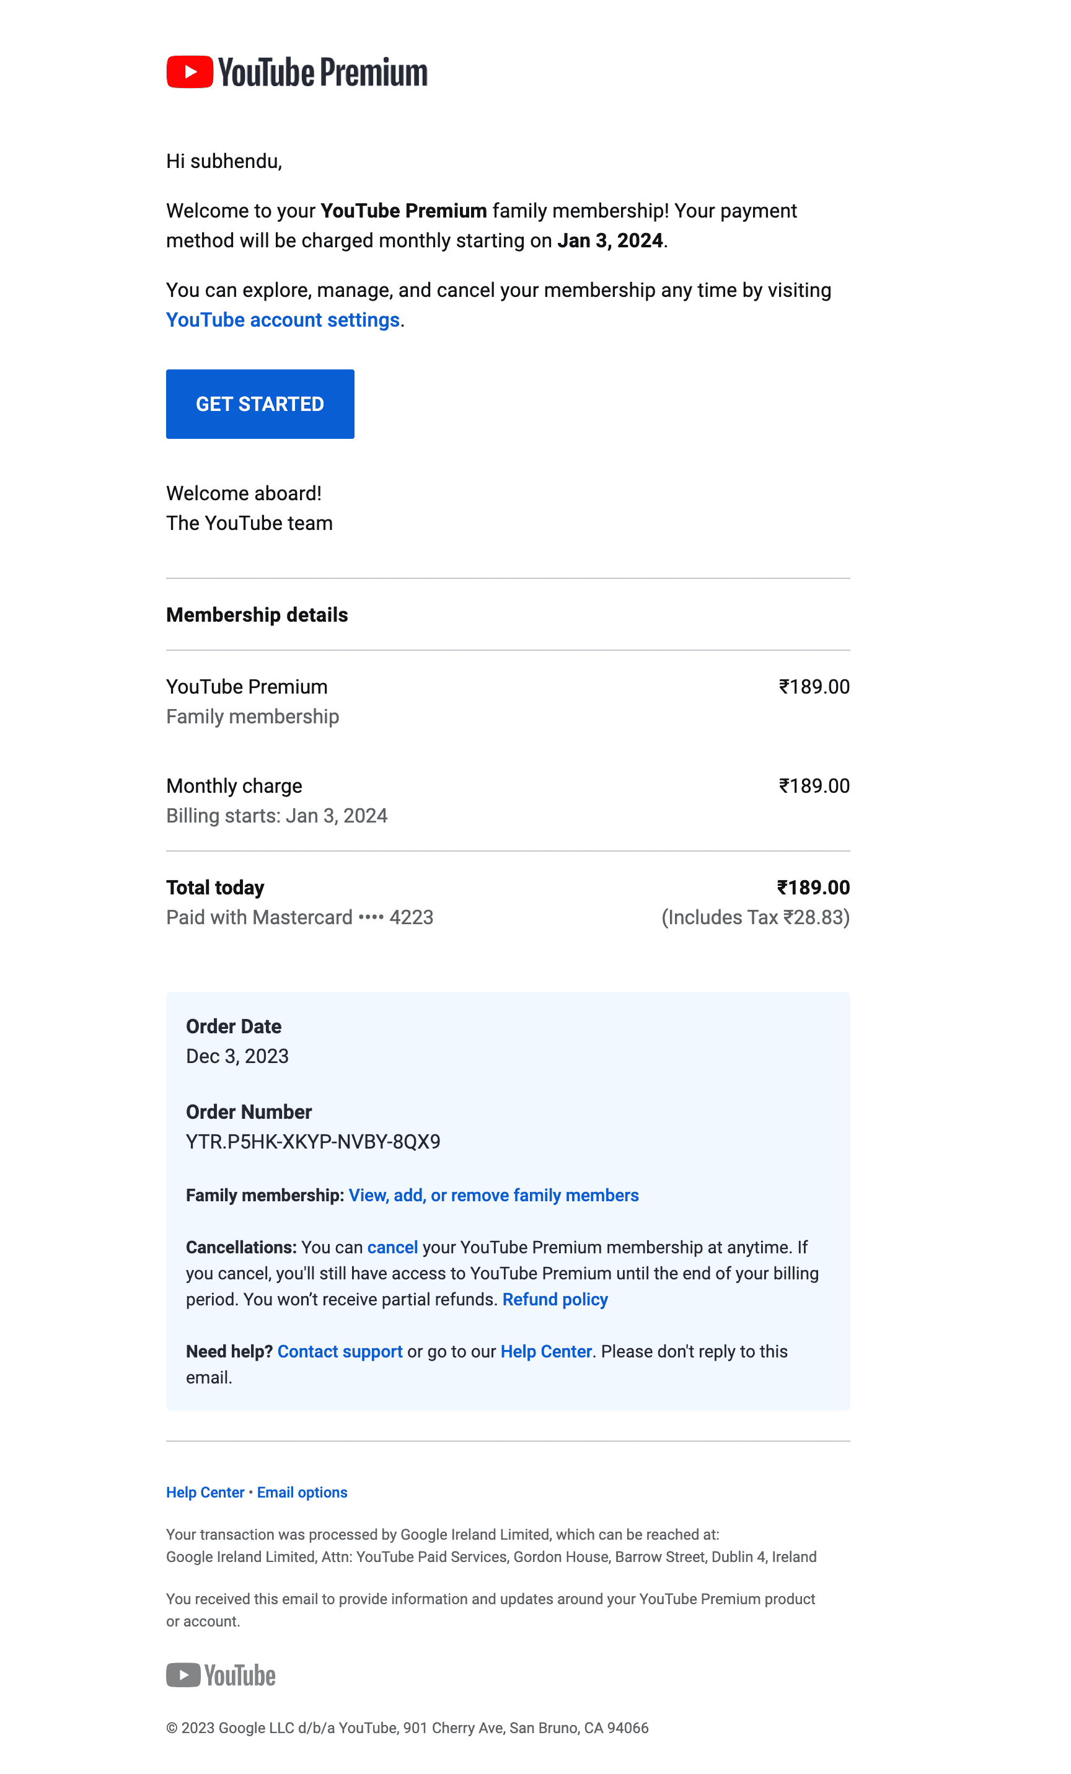The height and width of the screenshot is (1774, 1071).
Task: Click Contact support
Action: tap(340, 1351)
